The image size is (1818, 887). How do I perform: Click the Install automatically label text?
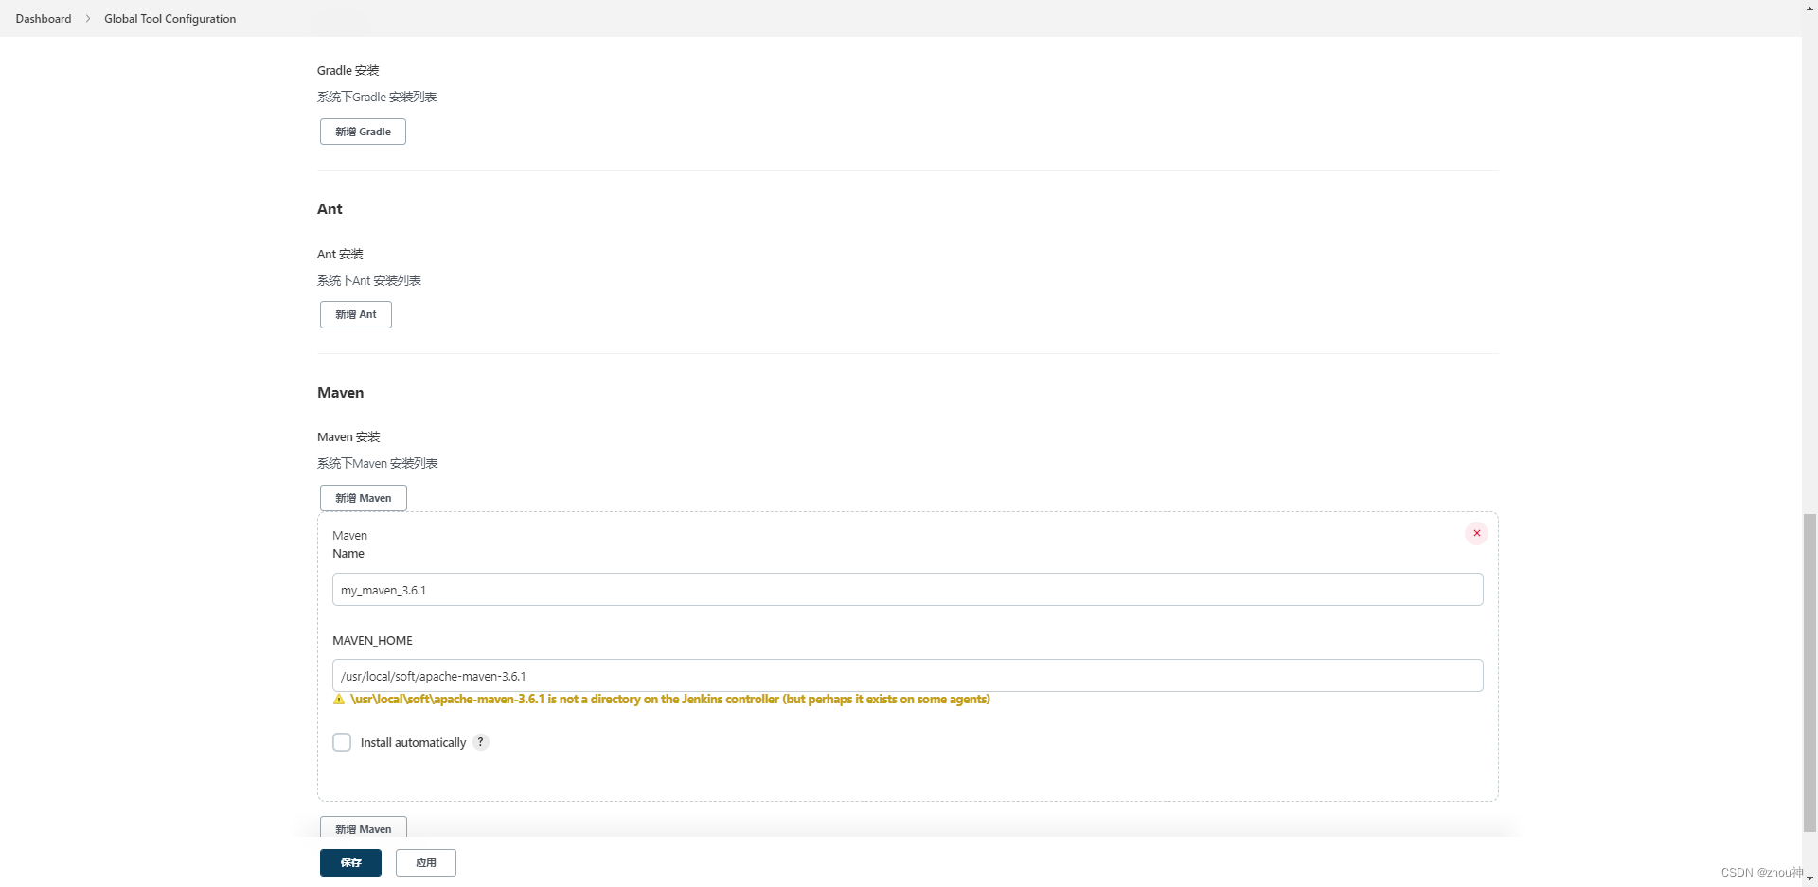pos(413,742)
